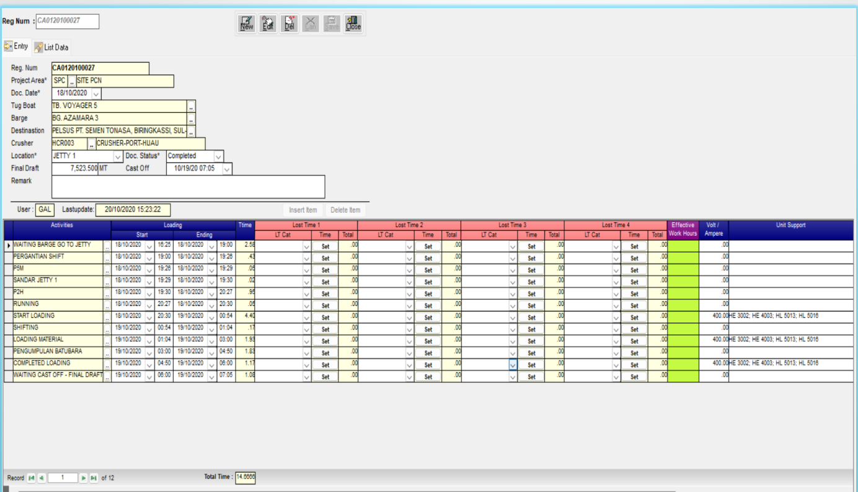
Task: Switch to the Entry tab
Action: click(x=16, y=47)
